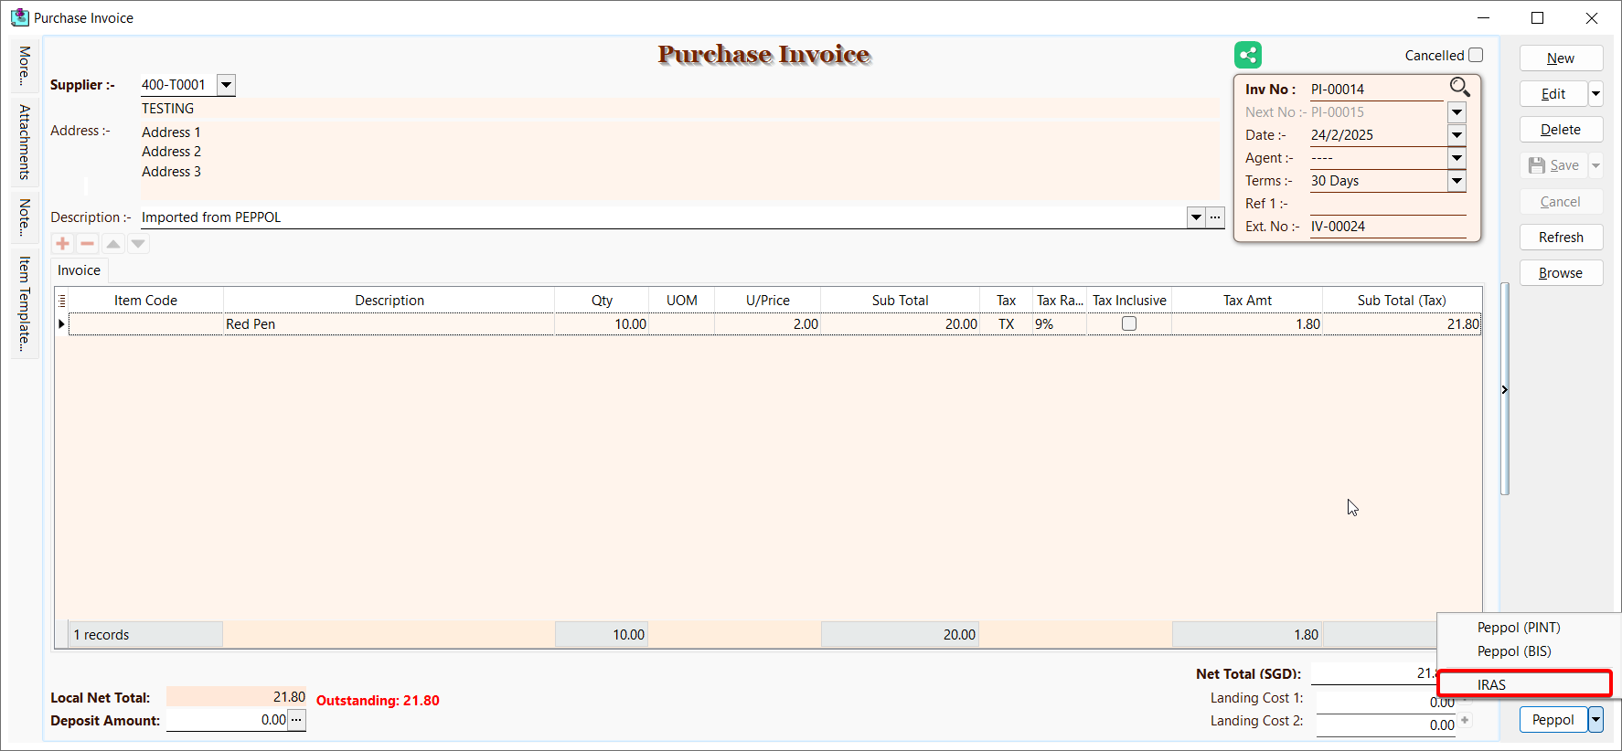Click the Deposit Amount ellipsis button
Screen dimensions: 1622x751
tap(296, 720)
